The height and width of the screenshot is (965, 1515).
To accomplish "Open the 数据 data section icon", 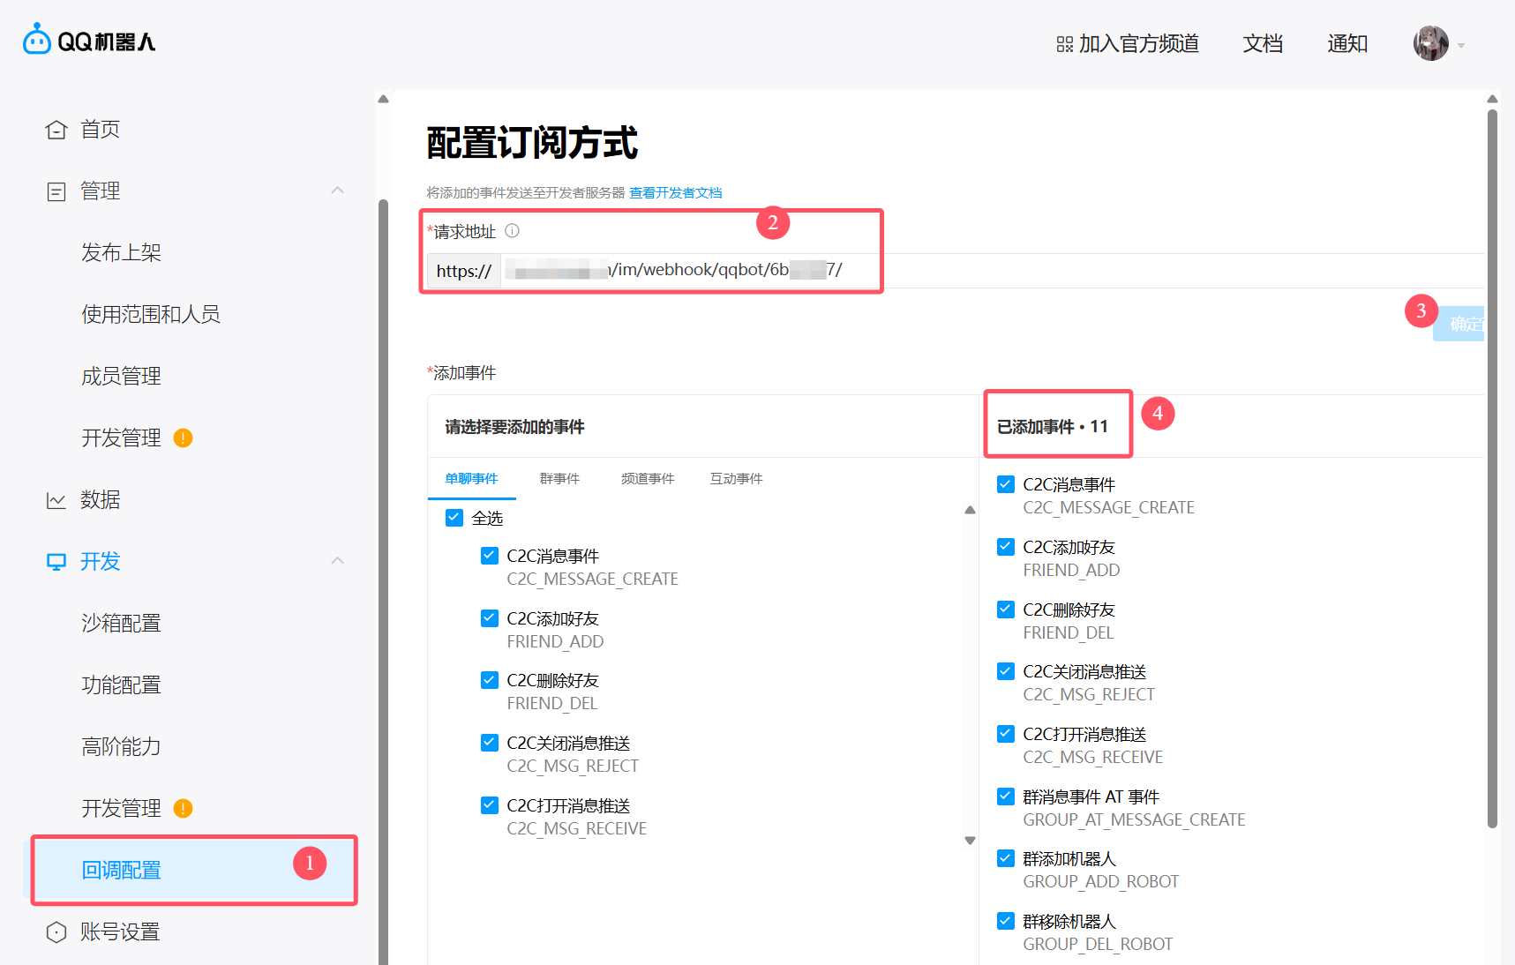I will (x=56, y=499).
